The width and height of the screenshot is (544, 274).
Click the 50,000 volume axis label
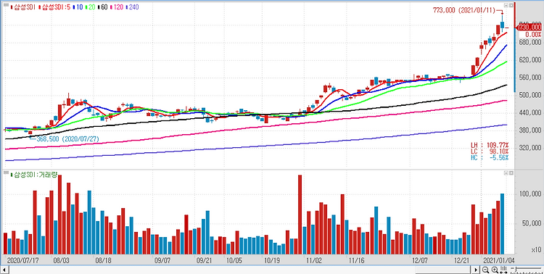(x=532, y=224)
